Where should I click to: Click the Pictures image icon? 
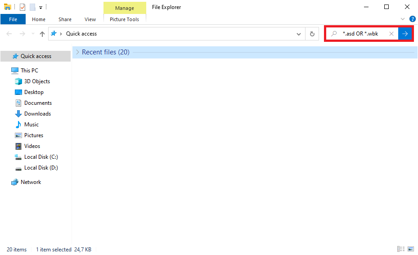(x=18, y=135)
